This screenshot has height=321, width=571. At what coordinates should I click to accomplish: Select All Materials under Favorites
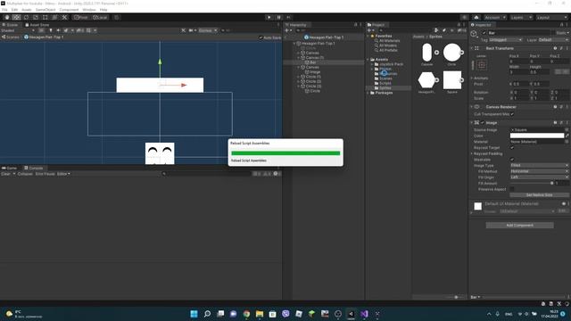coord(389,41)
